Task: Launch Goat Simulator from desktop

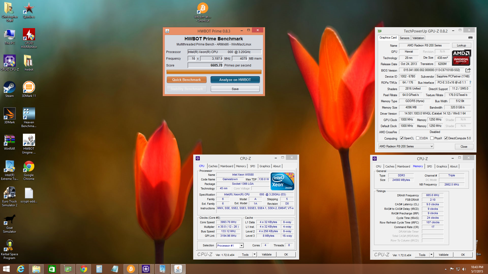Action: tap(9, 223)
